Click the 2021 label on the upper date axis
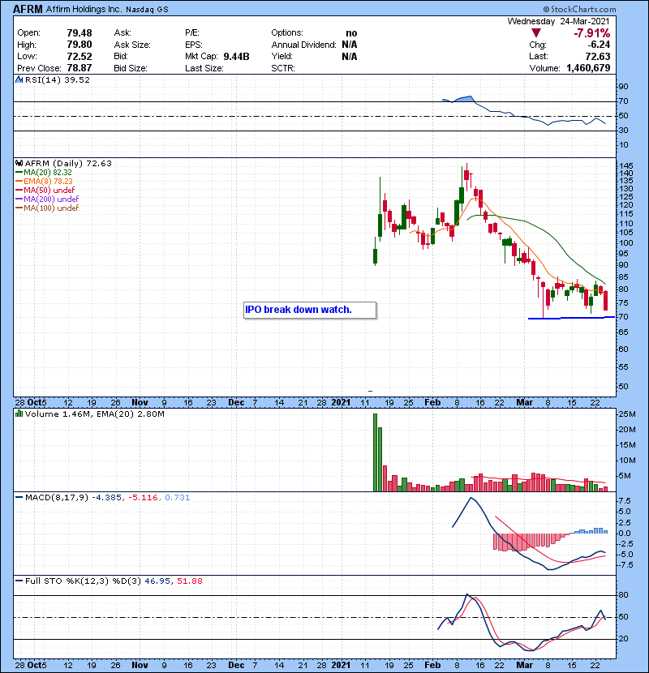 pos(341,403)
